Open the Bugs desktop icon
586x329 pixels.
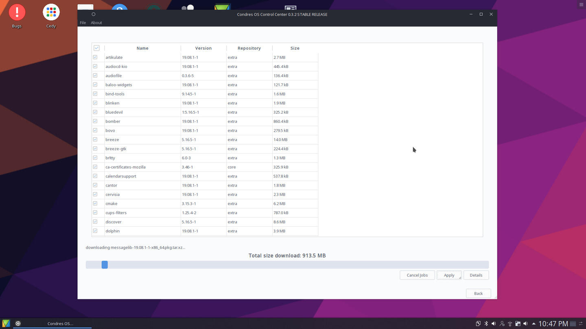[17, 16]
